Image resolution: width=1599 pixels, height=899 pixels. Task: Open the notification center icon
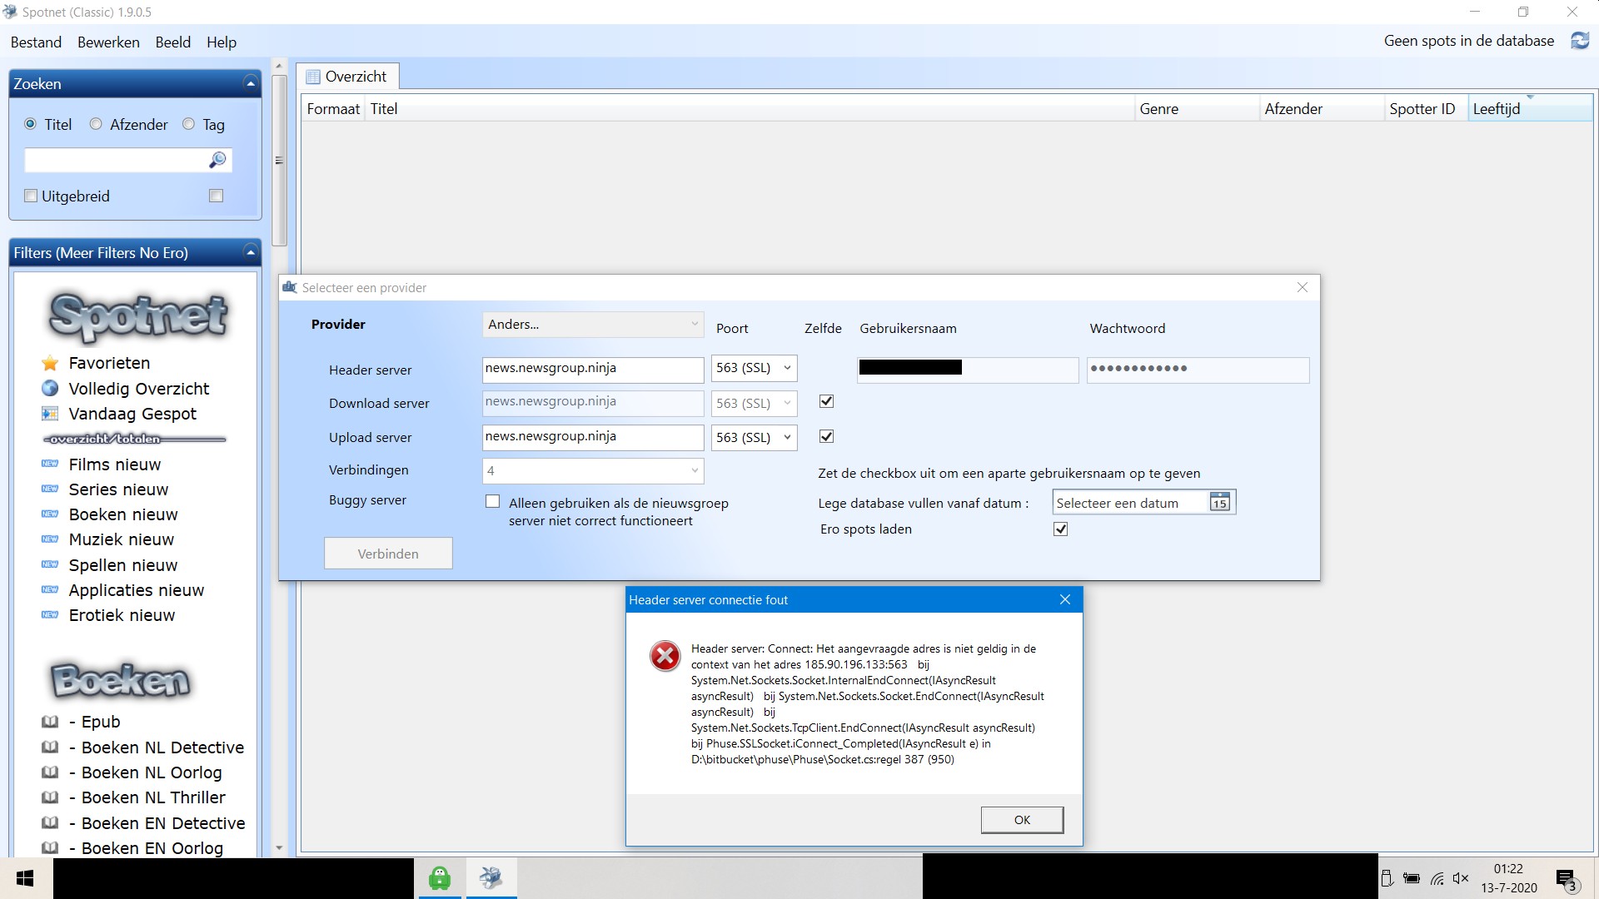pyautogui.click(x=1566, y=879)
